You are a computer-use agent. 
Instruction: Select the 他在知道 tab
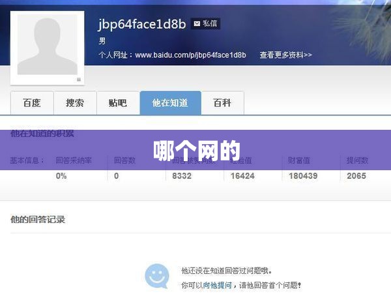pyautogui.click(x=170, y=103)
